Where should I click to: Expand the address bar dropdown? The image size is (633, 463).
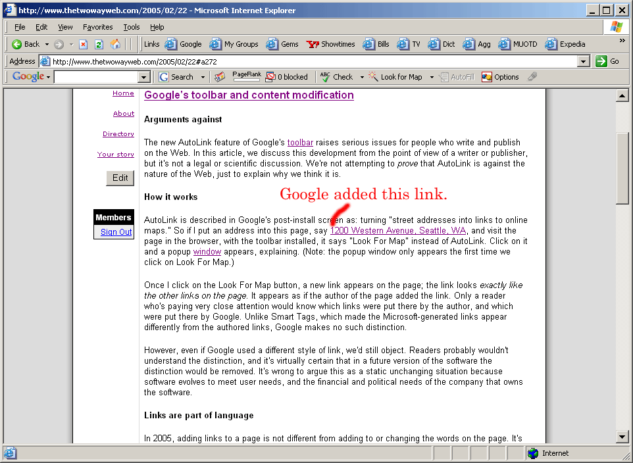click(583, 61)
